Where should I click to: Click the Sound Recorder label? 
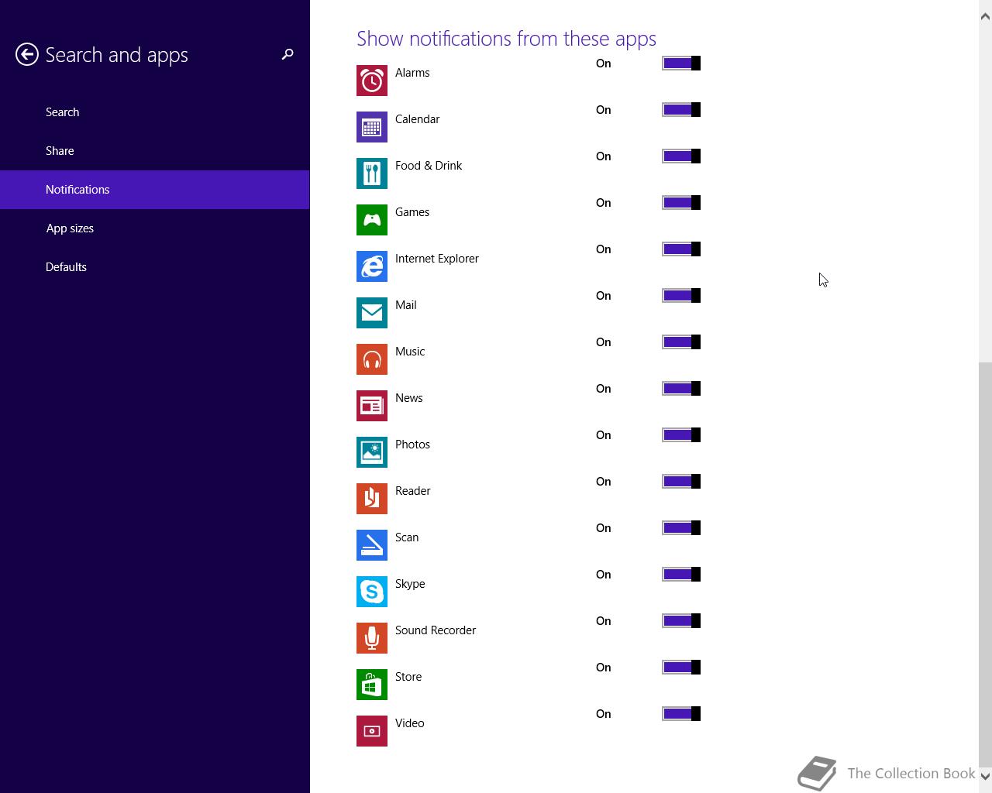coord(436,630)
